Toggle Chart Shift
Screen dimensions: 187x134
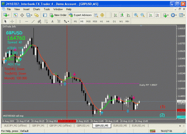[x=157, y=15]
